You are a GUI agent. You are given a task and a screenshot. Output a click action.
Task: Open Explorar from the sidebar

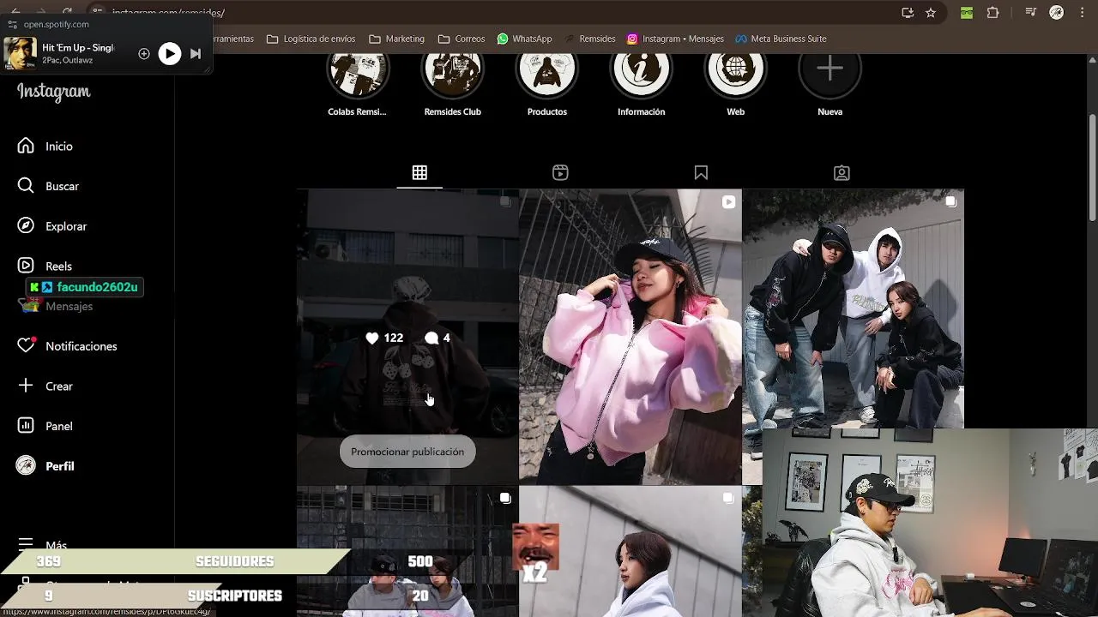click(x=52, y=226)
